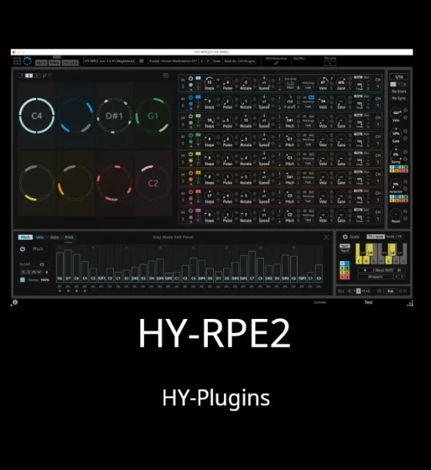Click the orange ring of track 6
Viewport: 431px width, 470px height.
(75, 183)
